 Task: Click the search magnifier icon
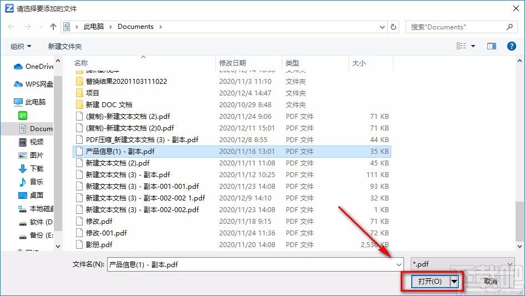(x=509, y=27)
